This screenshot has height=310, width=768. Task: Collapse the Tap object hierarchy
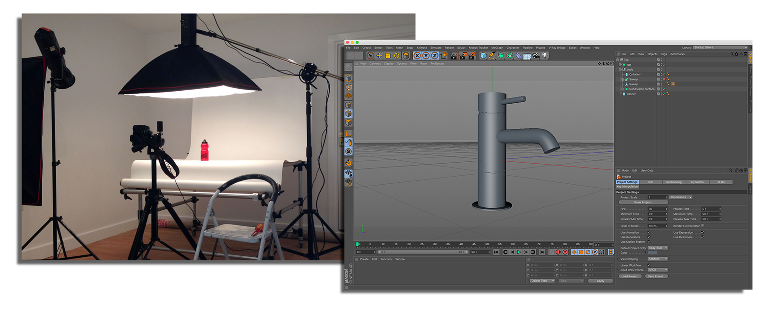pos(618,60)
